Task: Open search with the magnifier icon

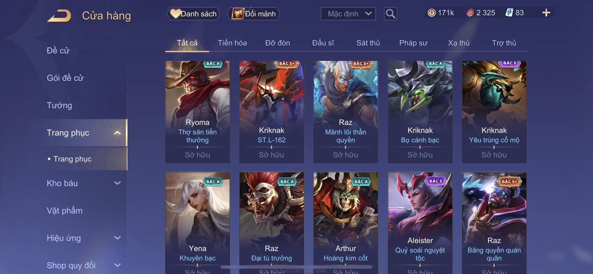Action: pos(390,14)
